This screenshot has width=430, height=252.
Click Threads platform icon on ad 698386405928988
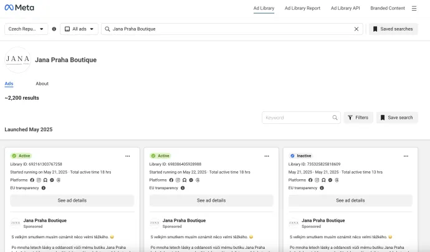tap(198, 180)
